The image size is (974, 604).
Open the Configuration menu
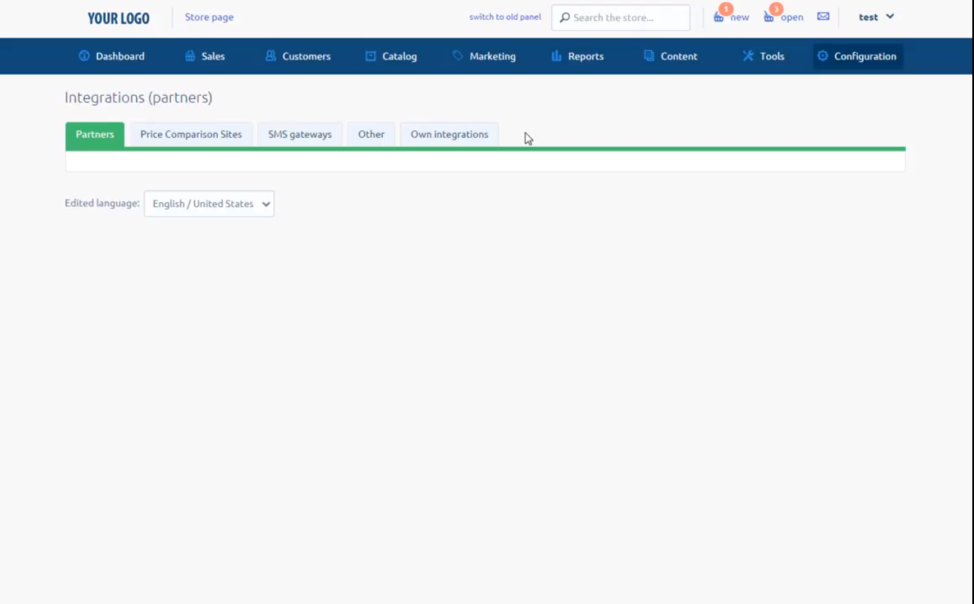(858, 56)
